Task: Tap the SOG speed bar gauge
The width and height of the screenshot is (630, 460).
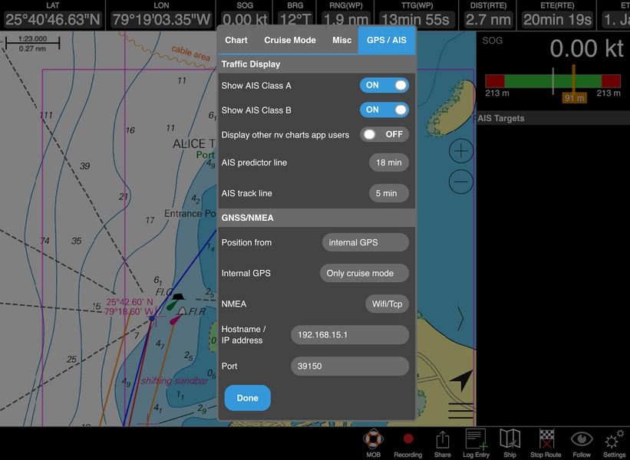Action: coord(552,81)
